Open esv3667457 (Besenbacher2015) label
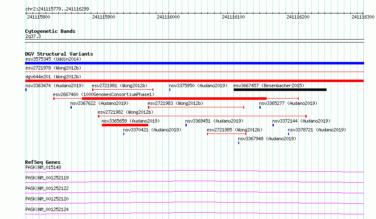The image size is (376, 219). pyautogui.click(x=269, y=85)
